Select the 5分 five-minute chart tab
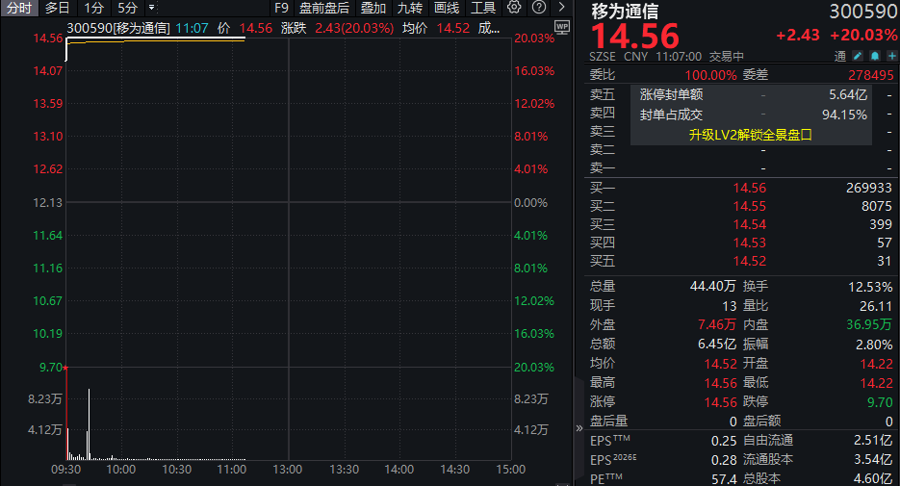The width and height of the screenshot is (900, 486). click(127, 8)
